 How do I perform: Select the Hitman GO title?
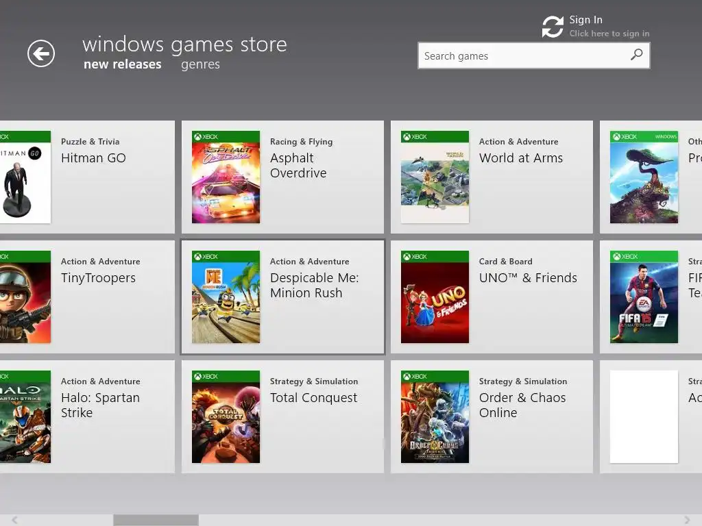click(x=93, y=158)
